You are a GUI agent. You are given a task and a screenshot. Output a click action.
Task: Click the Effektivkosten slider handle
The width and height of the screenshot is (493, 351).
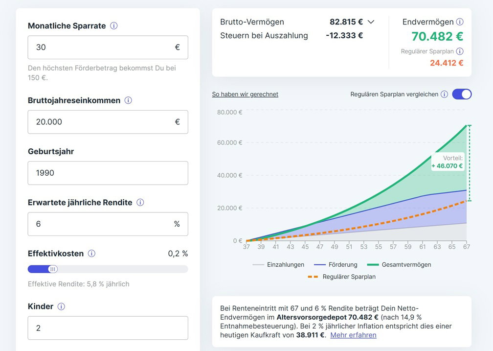53,269
